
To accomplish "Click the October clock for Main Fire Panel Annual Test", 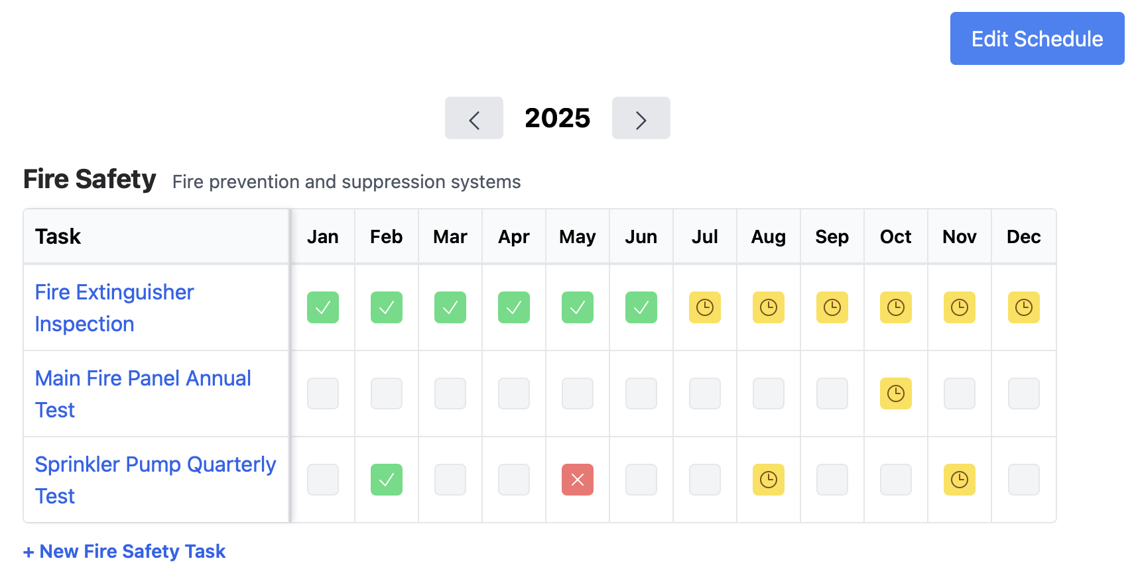I will (x=896, y=394).
